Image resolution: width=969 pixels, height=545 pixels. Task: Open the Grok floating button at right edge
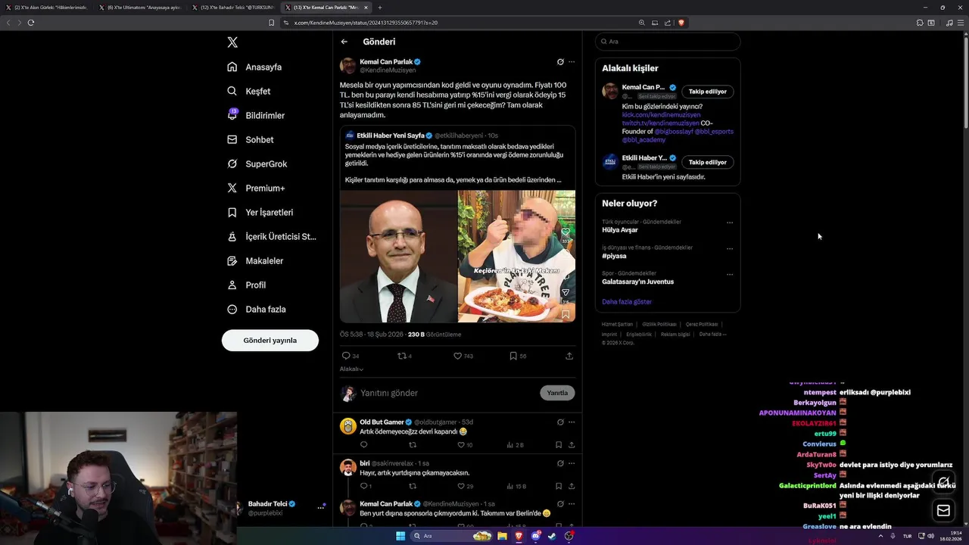pyautogui.click(x=943, y=481)
